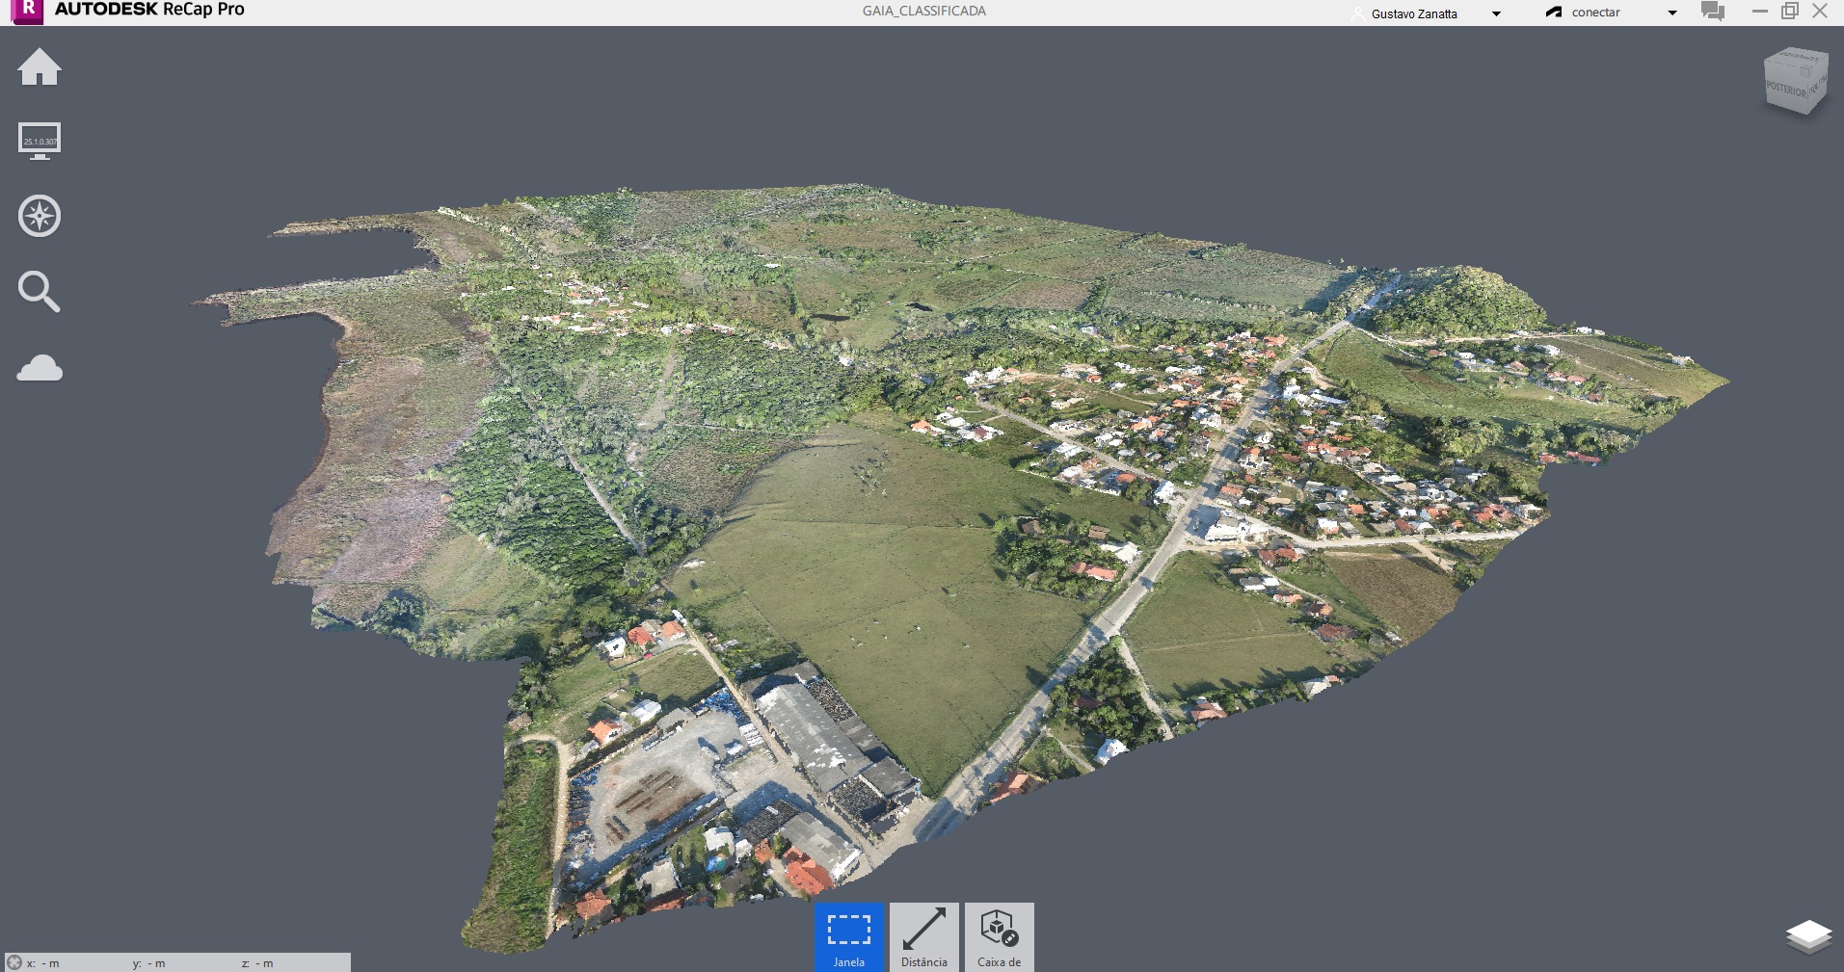Activate the Distância measurement tool
1844x972 pixels.
924,937
